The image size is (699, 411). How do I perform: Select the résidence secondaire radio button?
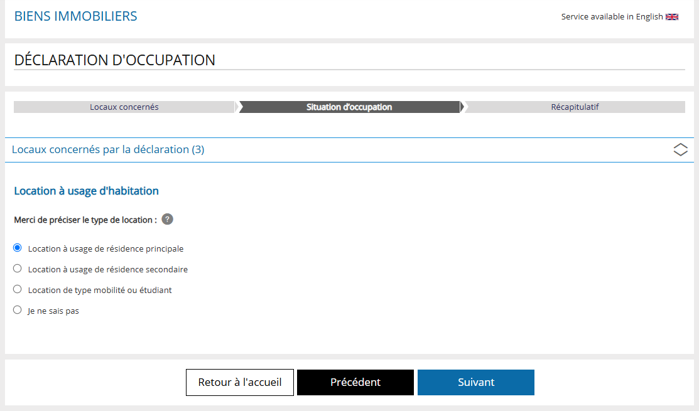coord(18,269)
